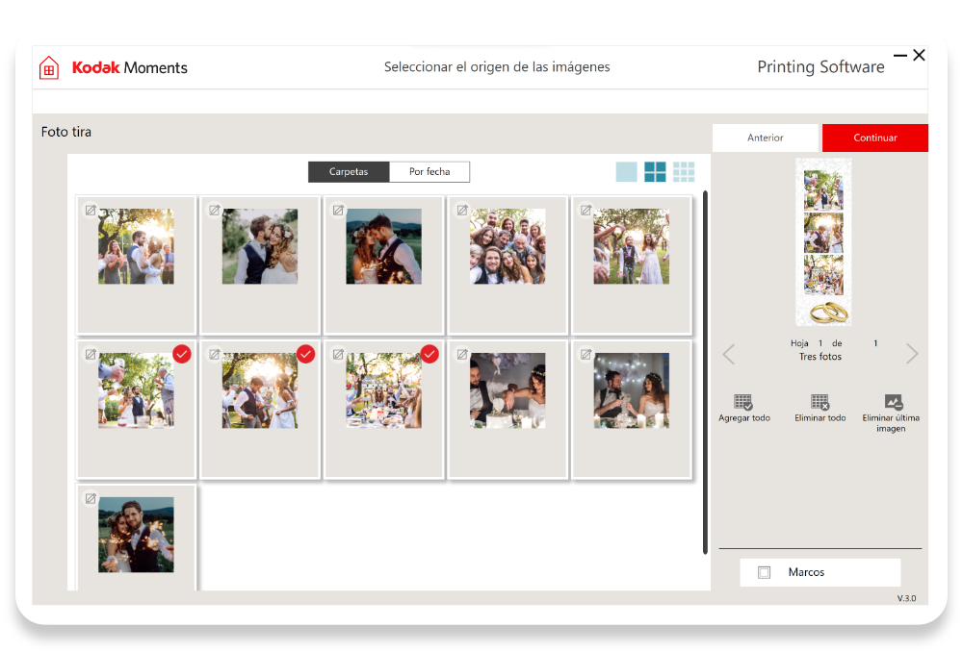Select thumbnail of couple clinking glasses
The height and width of the screenshot is (652, 963).
coord(632,390)
